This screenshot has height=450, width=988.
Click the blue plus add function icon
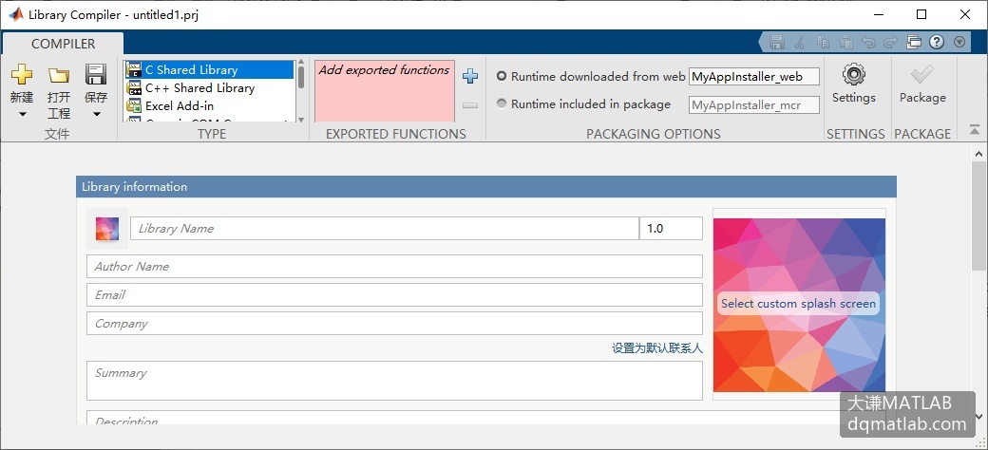470,76
